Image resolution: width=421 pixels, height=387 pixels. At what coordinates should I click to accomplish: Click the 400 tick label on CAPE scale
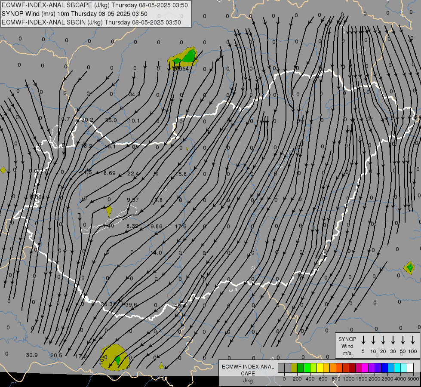click(x=310, y=379)
